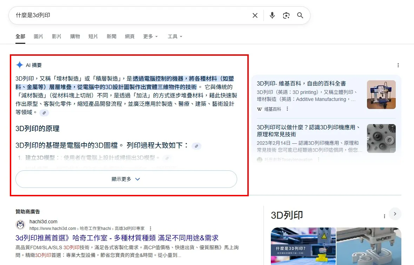Screen dimensions: 414x265
Task: Open the three-dot menu beside the AI overview
Action: tap(398, 65)
